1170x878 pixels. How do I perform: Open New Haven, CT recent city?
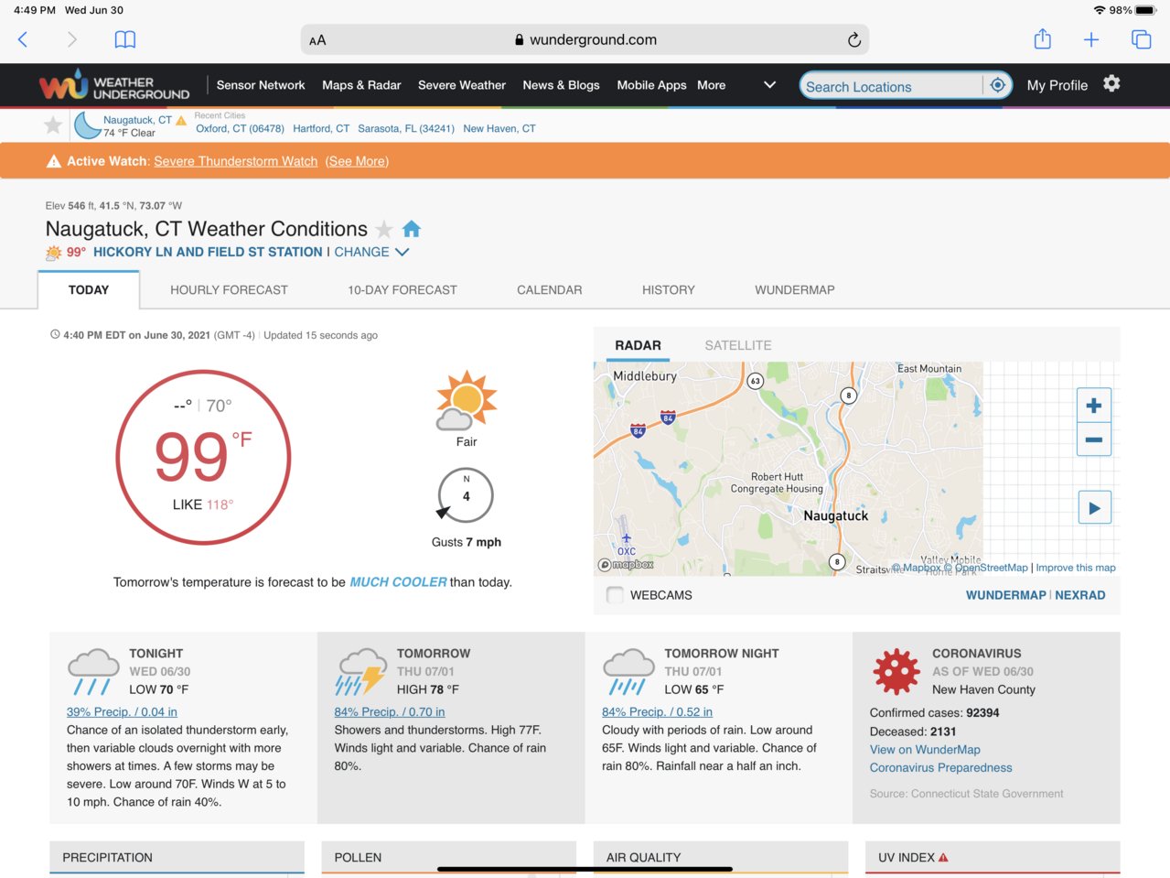(x=499, y=129)
